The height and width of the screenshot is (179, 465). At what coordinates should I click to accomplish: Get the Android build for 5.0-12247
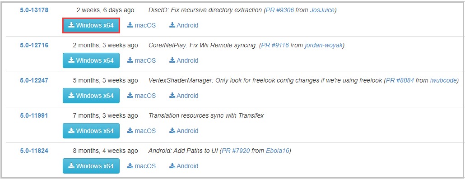pos(184,96)
